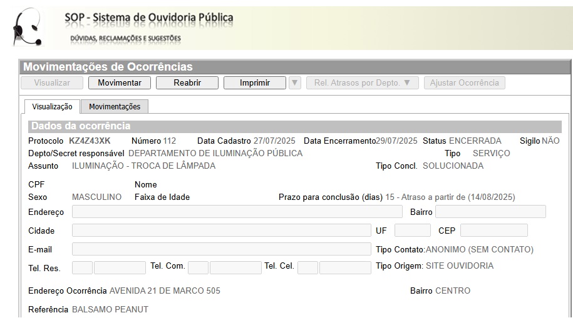Click the Tel. Cel. area code box

[x=307, y=267]
